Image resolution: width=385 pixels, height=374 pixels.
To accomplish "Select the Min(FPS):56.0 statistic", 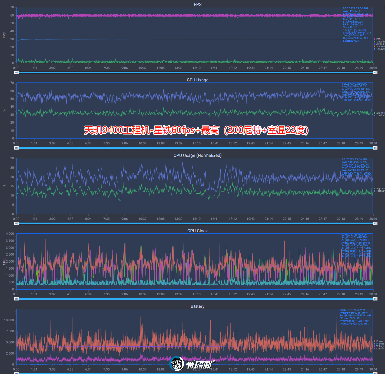I will [352, 19].
